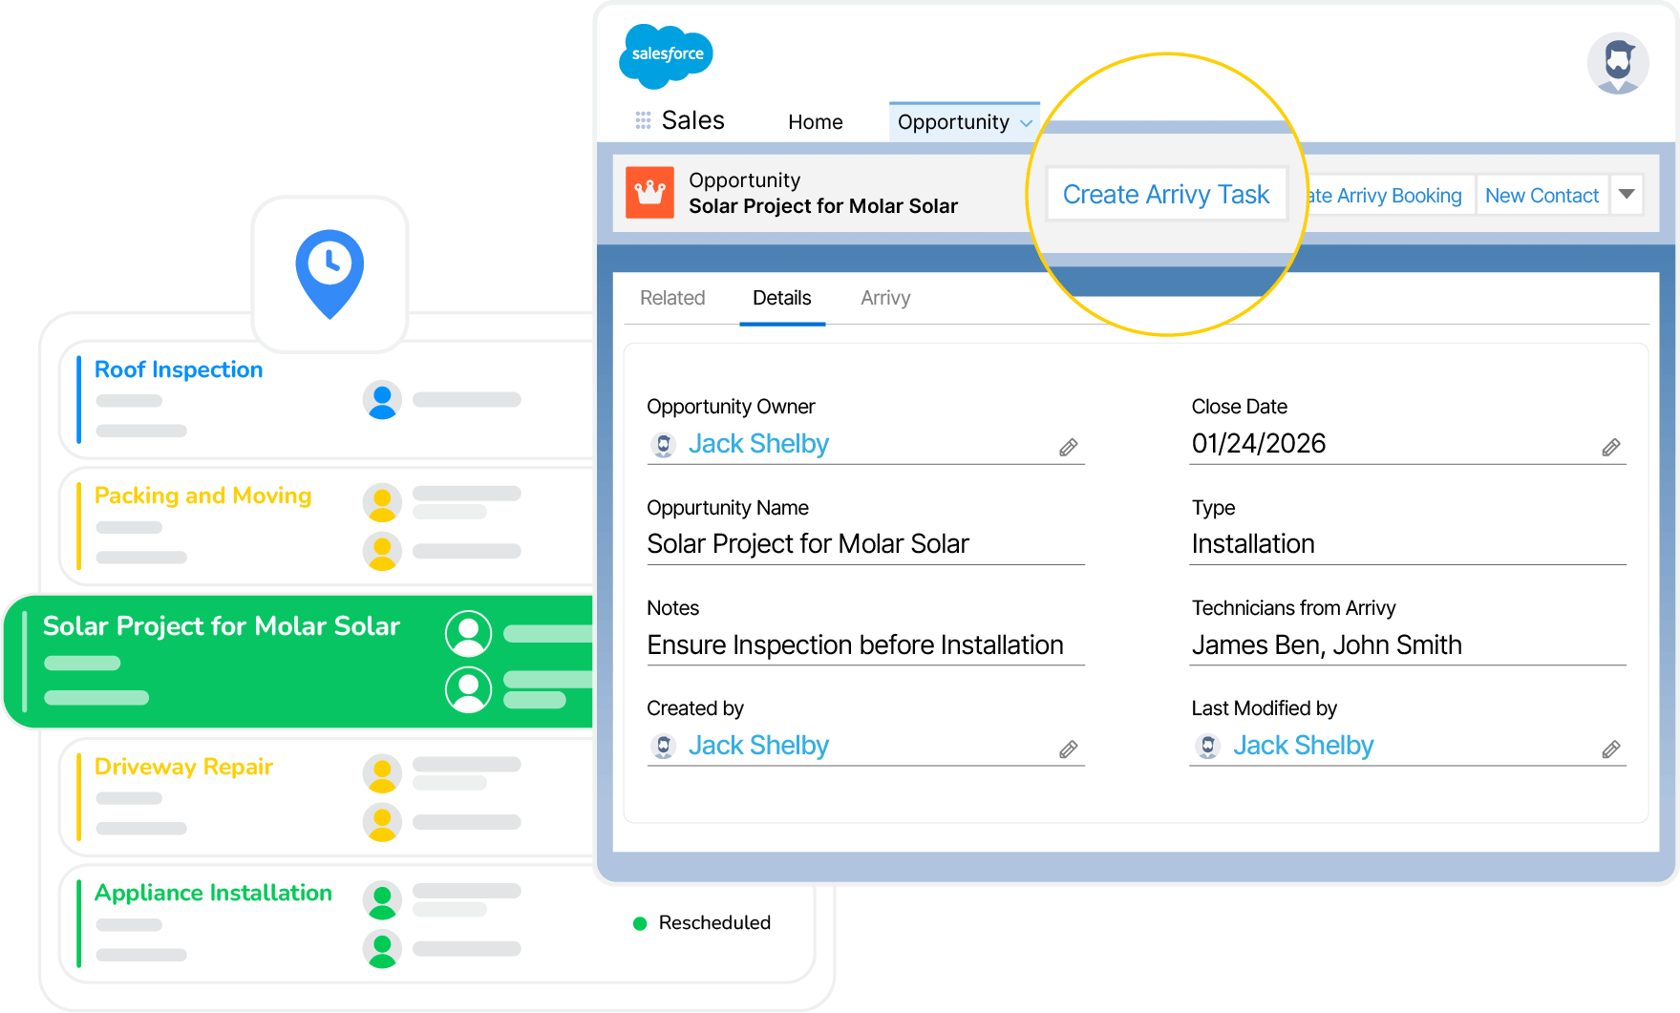Click the Create Arrivy Task button

(1166, 194)
